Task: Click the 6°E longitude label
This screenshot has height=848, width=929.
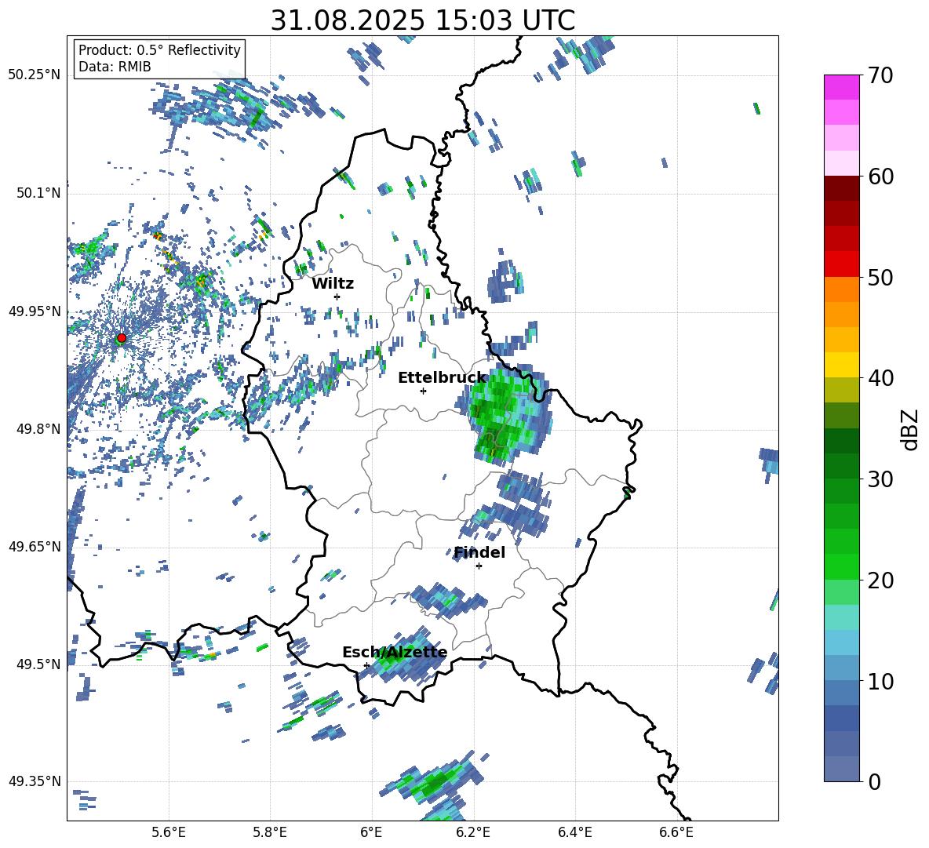Action: point(371,832)
